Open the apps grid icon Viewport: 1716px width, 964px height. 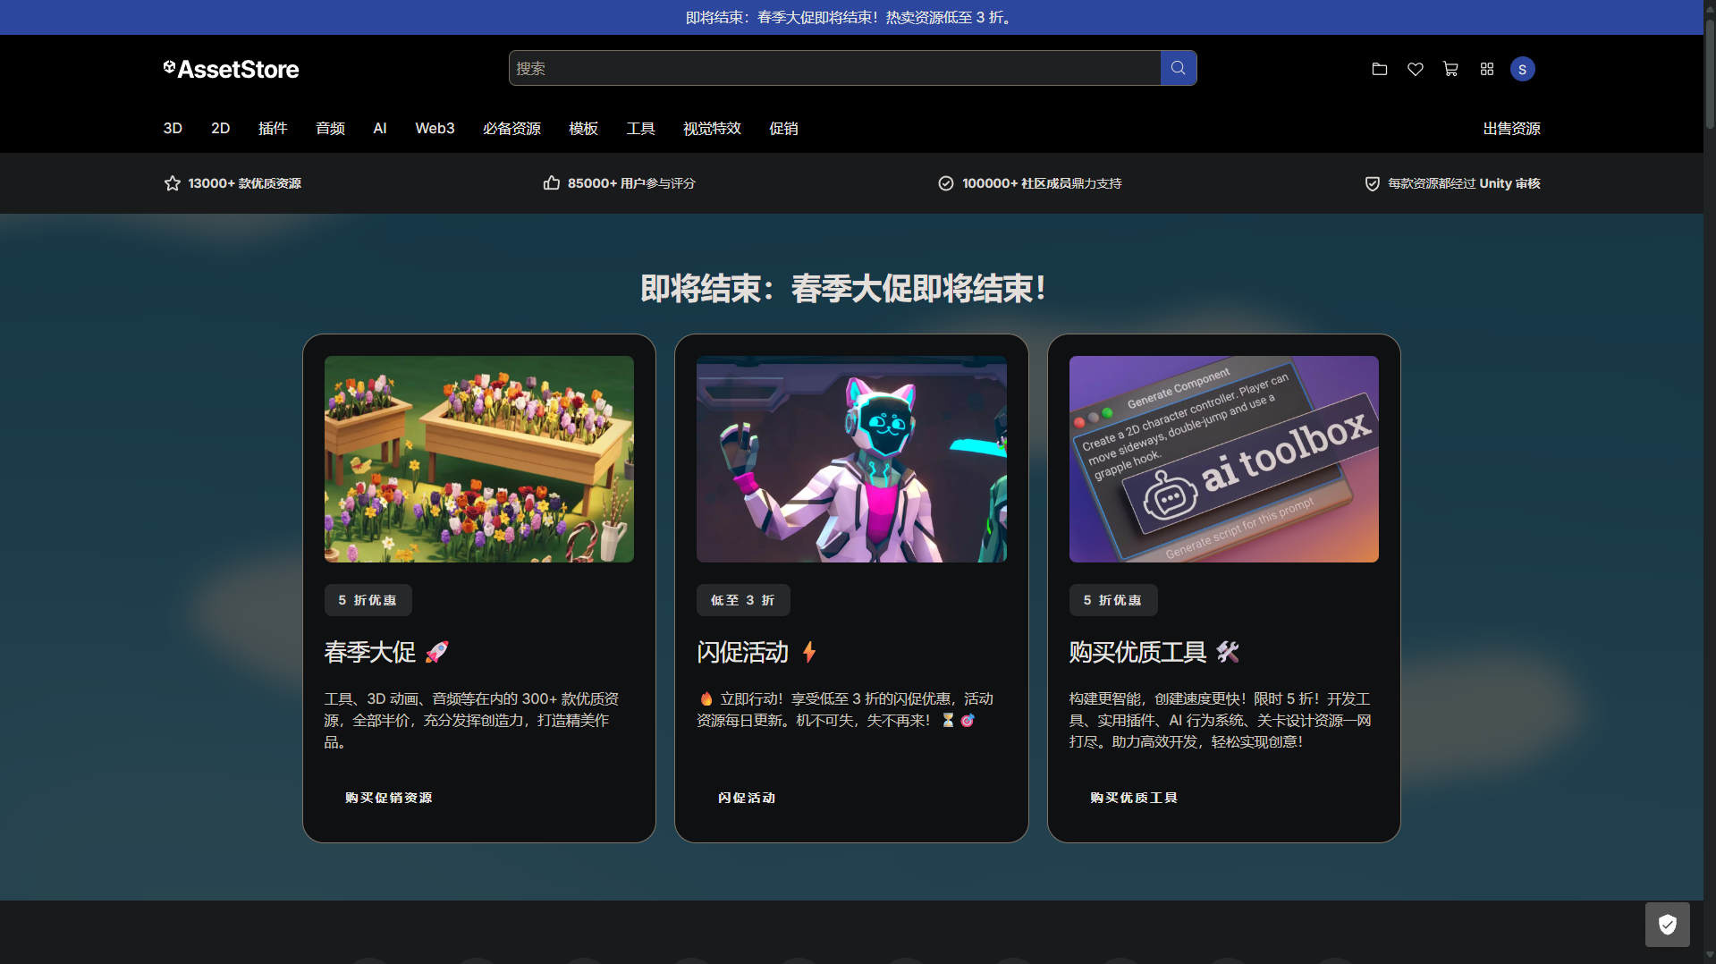tap(1486, 69)
